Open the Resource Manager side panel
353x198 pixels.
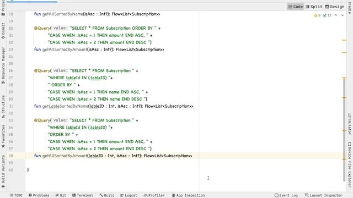[x=3, y=65]
